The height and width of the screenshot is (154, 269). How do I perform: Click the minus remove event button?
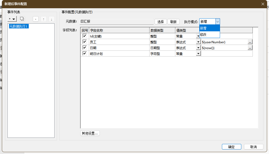coord(36,19)
